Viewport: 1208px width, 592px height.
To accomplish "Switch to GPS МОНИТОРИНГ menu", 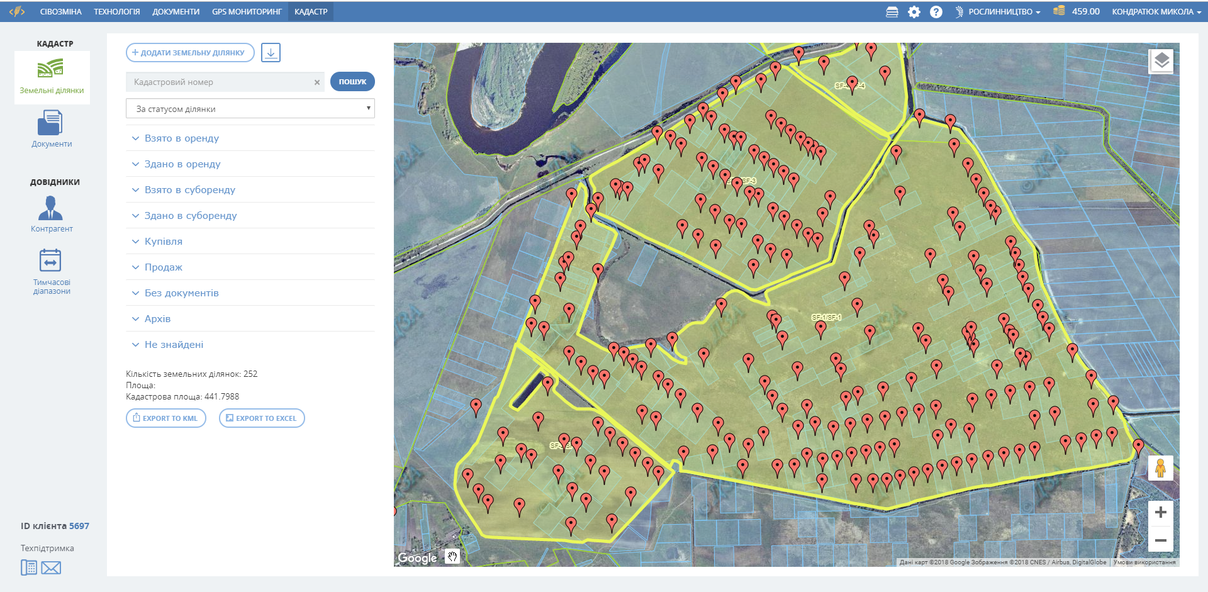I will [247, 12].
